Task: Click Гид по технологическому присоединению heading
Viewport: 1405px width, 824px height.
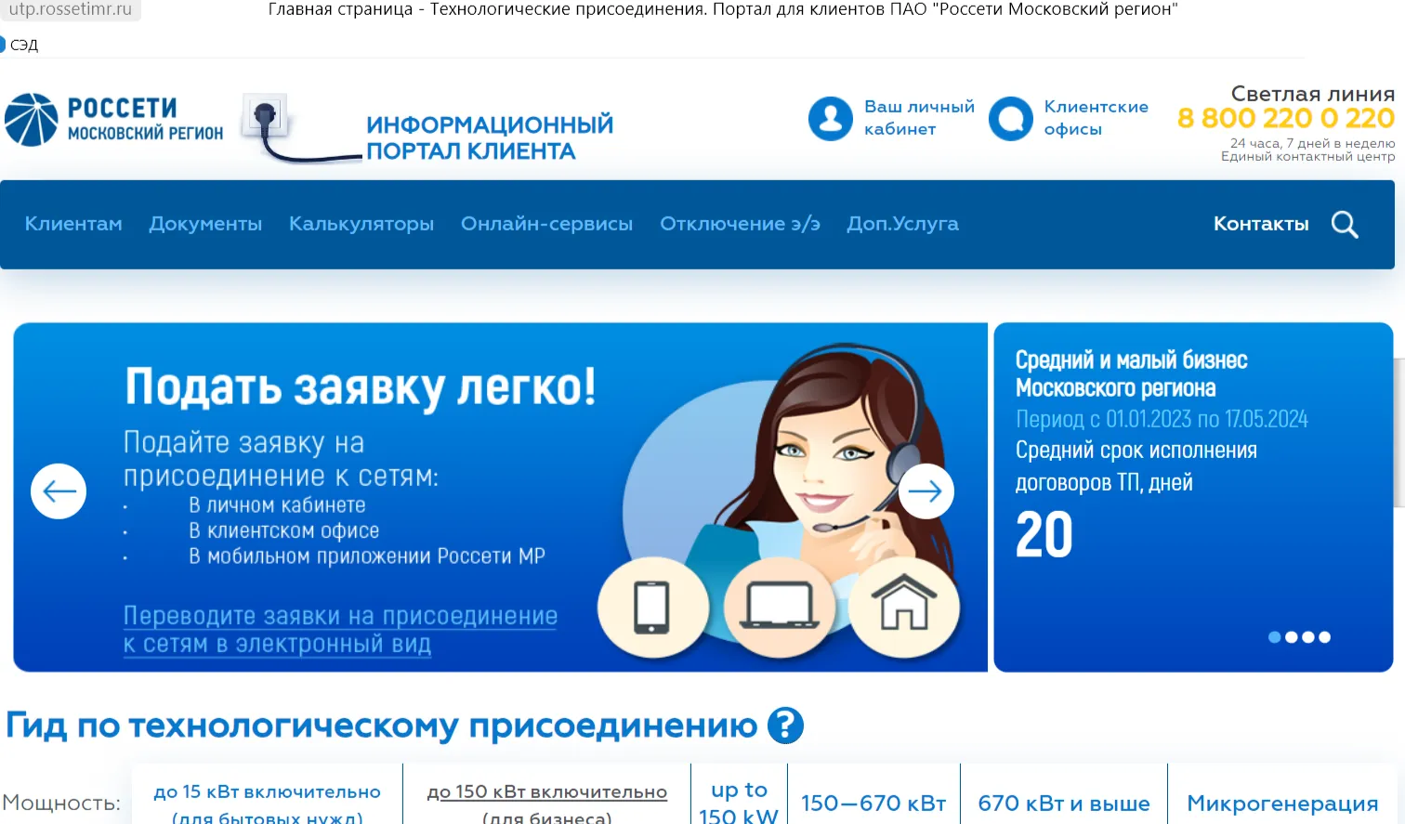Action: coord(382,726)
